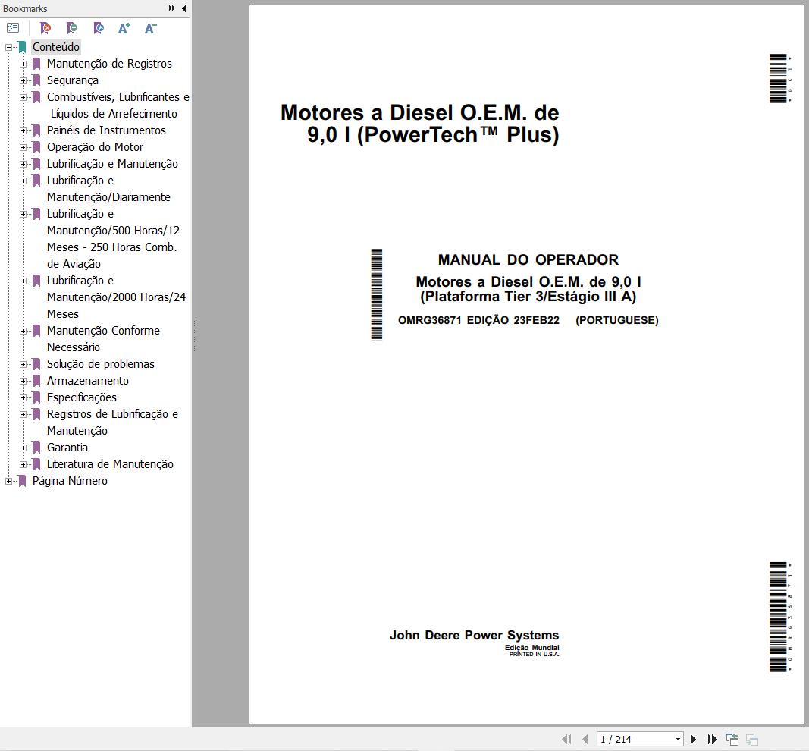Go to the first page
Screen dimensions: 809x751
click(566, 739)
